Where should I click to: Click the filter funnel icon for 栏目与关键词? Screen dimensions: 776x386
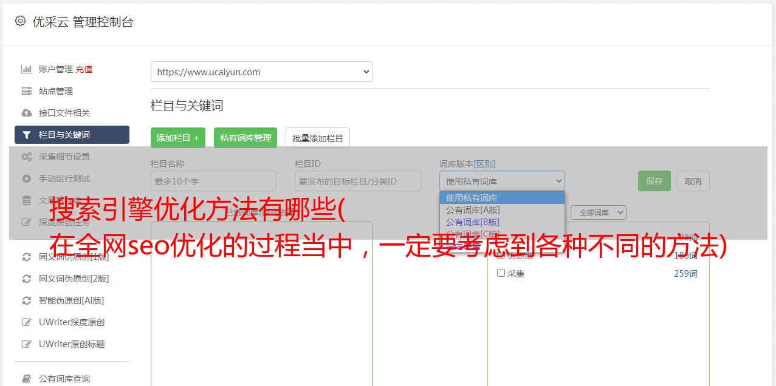click(x=26, y=135)
